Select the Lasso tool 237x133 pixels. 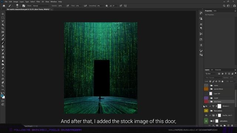pyautogui.click(x=3, y=21)
